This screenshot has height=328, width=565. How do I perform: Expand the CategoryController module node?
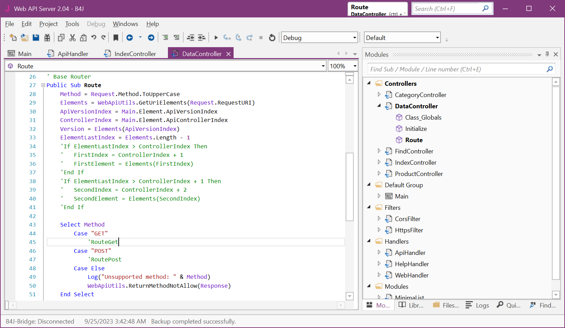pos(379,95)
